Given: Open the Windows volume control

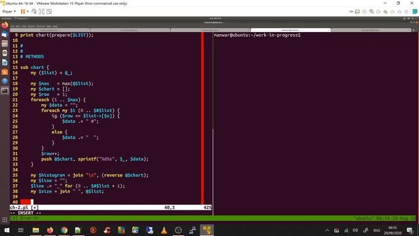Looking at the screenshot, I should click(355, 230).
